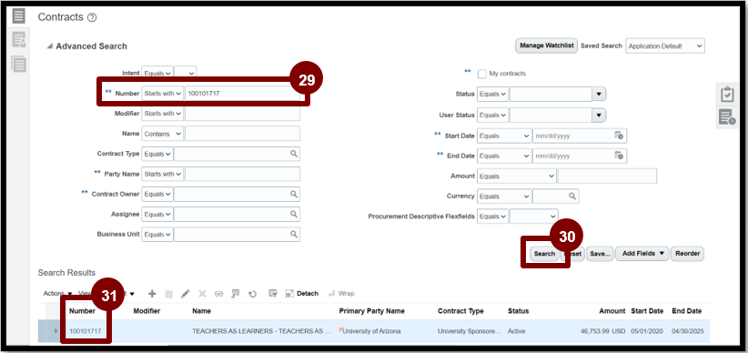Click the Freeze column icon

(235, 293)
